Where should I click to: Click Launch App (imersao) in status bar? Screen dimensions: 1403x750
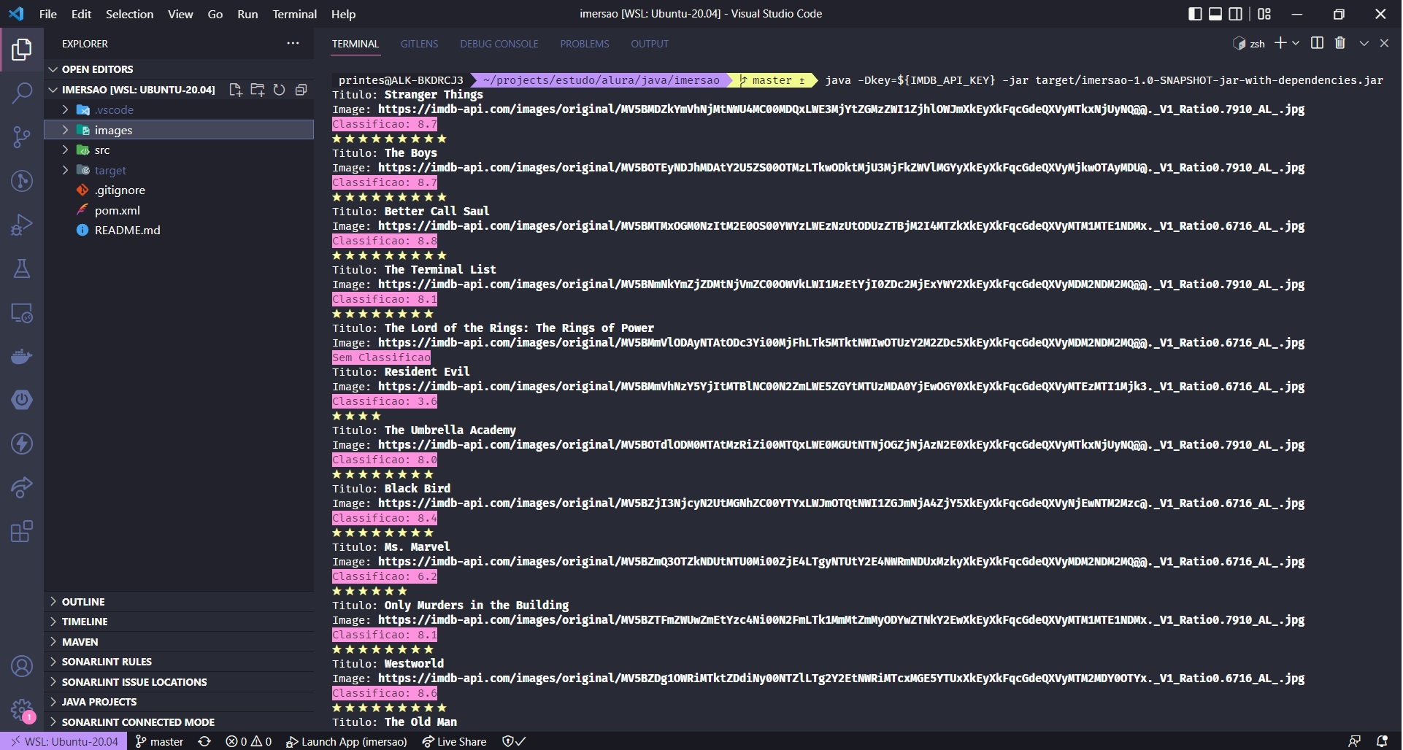(x=346, y=741)
